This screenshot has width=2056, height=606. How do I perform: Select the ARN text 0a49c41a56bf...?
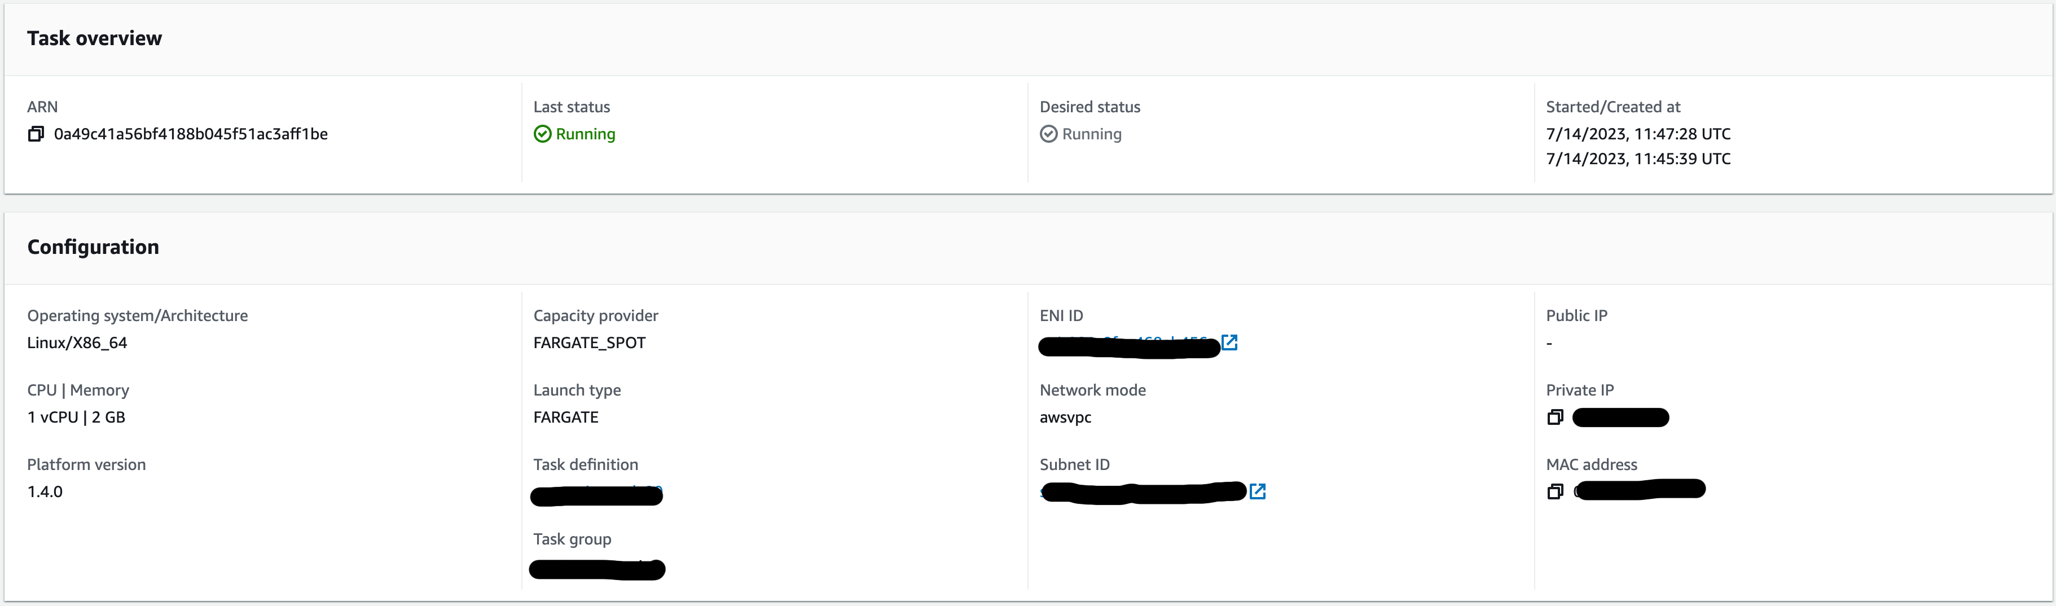click(x=191, y=134)
